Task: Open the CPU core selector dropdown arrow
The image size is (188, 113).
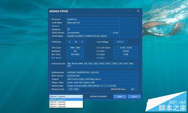Action: [x=81, y=97]
